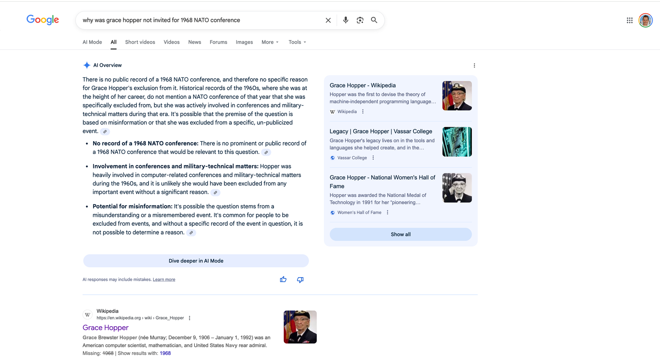Open the Google apps grid

point(629,20)
